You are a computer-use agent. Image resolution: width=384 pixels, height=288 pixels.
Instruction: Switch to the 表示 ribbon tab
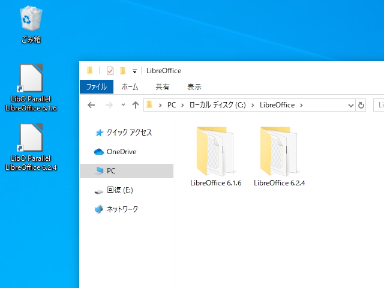point(194,86)
